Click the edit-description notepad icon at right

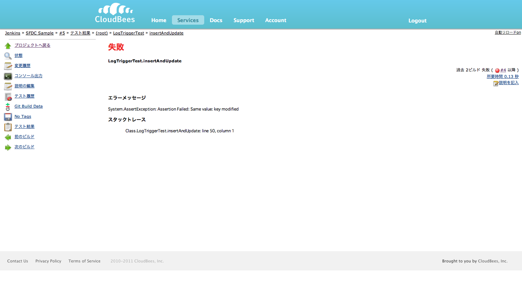pos(496,83)
